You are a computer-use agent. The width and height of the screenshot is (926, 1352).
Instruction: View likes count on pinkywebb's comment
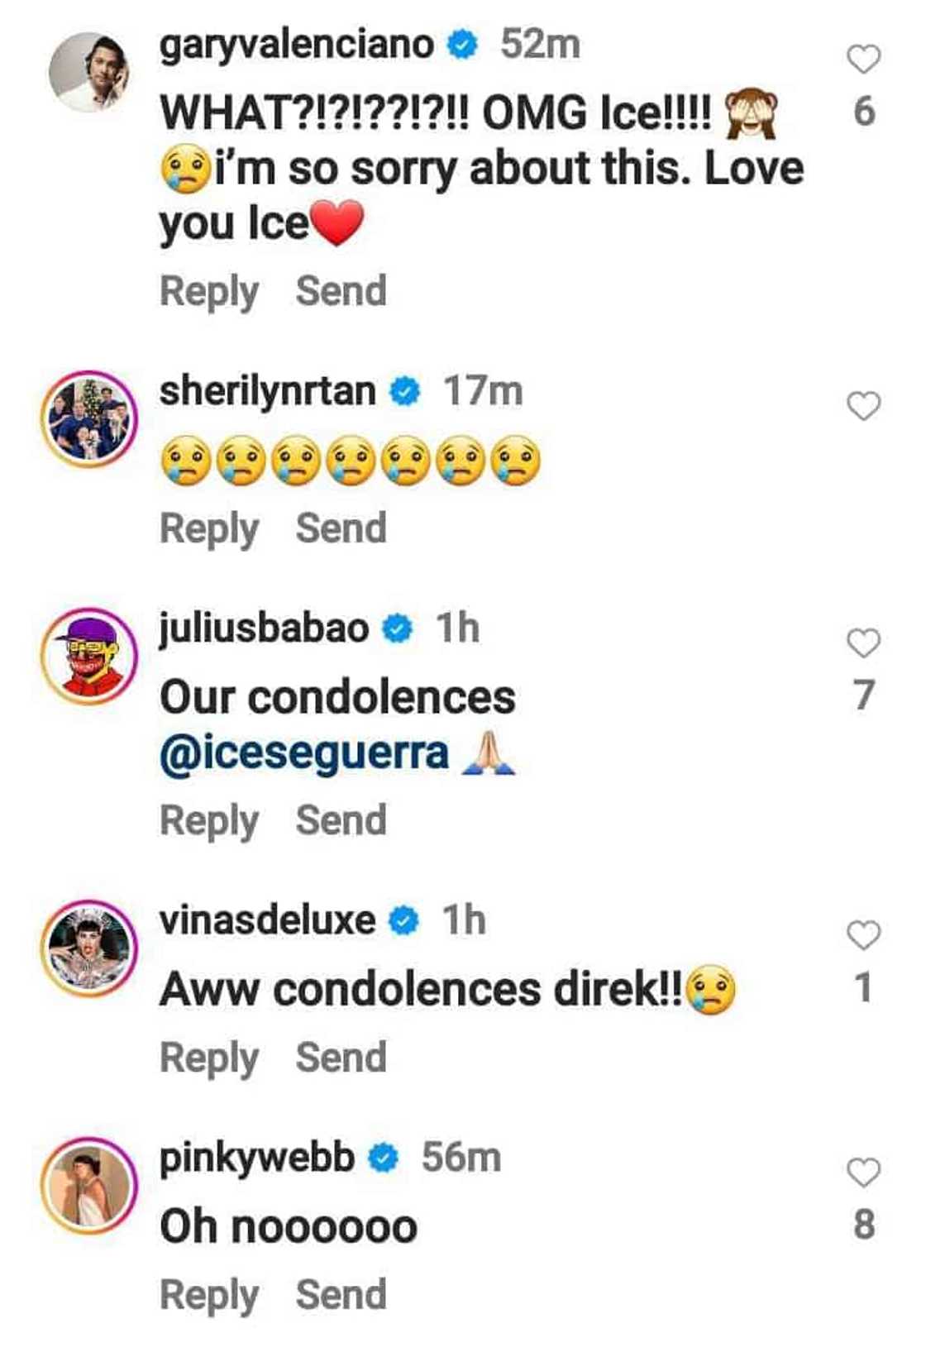coord(863,1225)
